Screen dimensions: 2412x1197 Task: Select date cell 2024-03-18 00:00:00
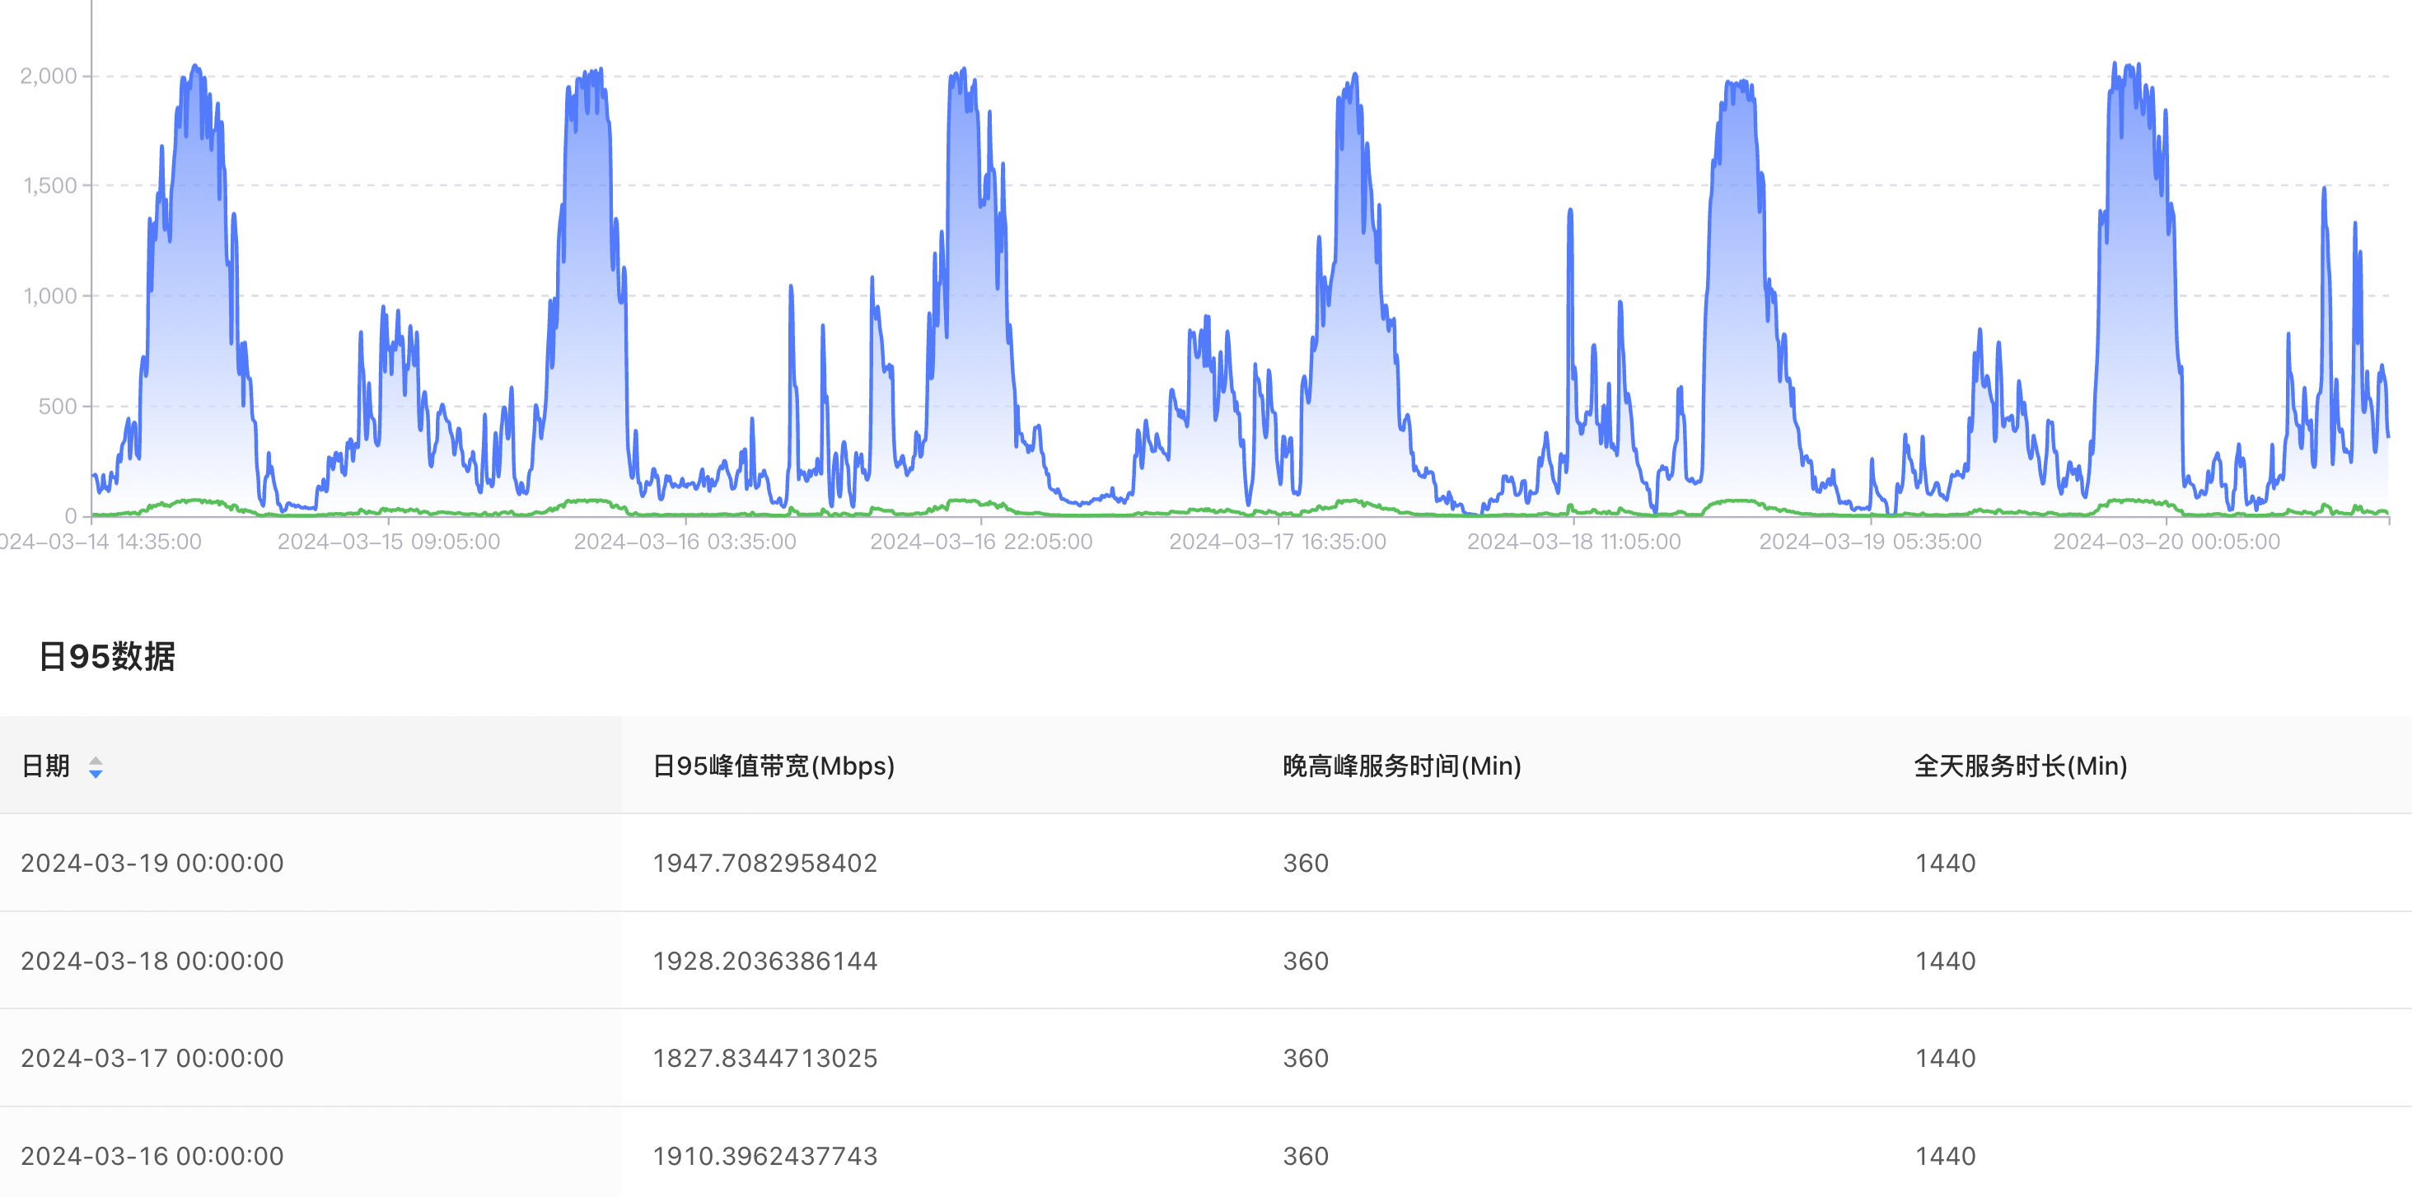tap(152, 962)
